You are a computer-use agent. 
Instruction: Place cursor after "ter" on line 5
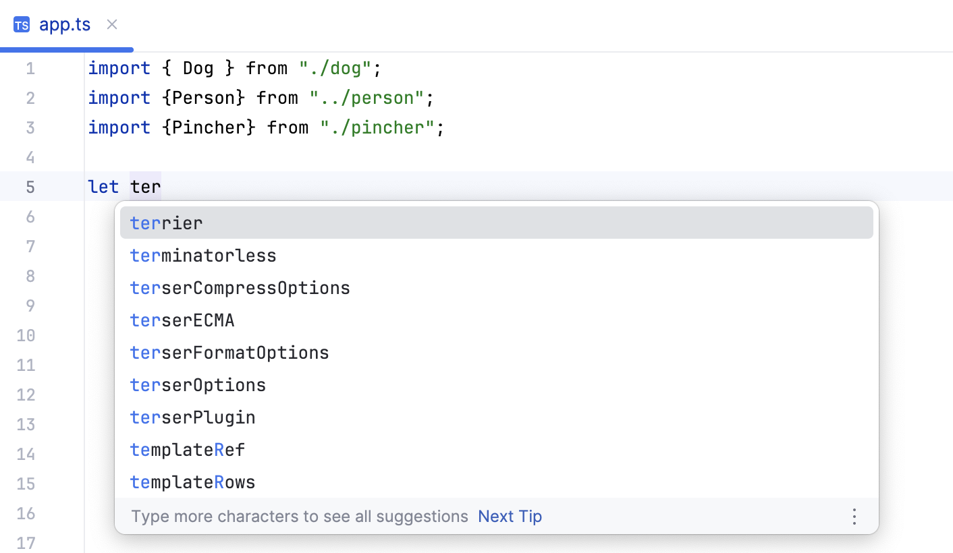(x=162, y=187)
